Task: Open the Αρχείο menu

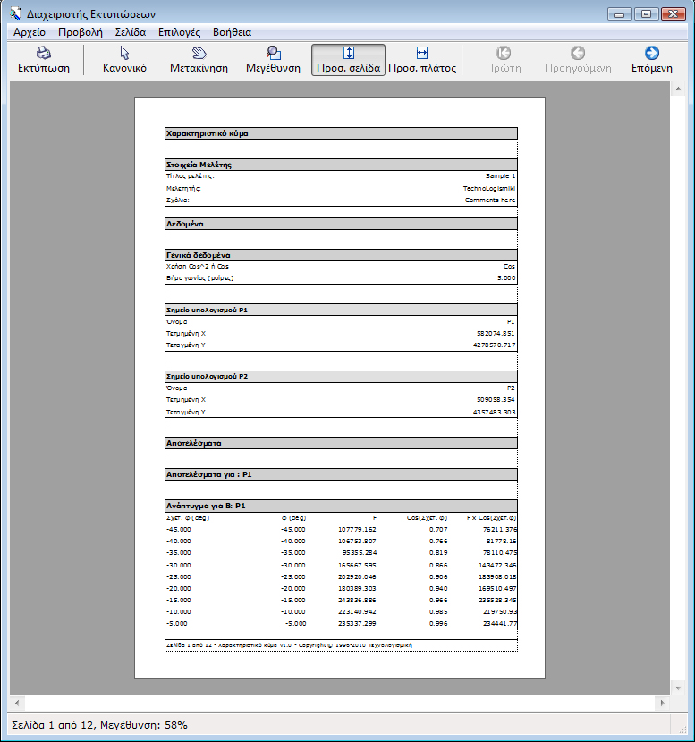Action: [x=30, y=31]
